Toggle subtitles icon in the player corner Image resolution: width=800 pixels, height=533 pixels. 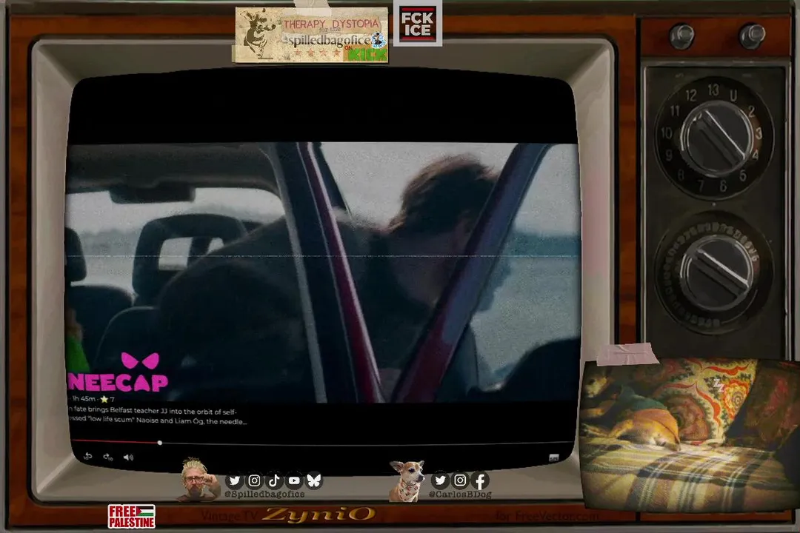click(x=553, y=457)
